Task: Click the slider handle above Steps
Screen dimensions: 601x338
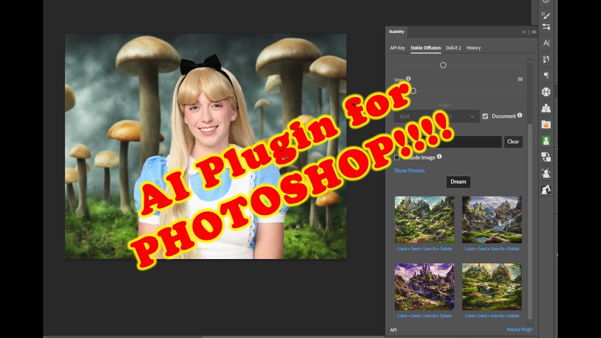Action: 443,65
